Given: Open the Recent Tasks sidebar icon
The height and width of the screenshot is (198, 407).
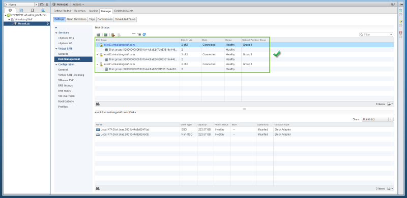Looking at the screenshot, I should 401,11.
